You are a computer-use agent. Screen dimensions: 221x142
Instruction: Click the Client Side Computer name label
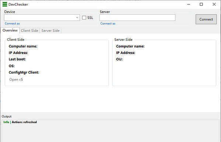pyautogui.click(x=23, y=46)
